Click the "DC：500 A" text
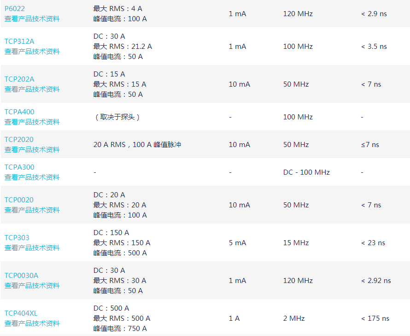Viewport: 410px width, 336px height. point(111,308)
